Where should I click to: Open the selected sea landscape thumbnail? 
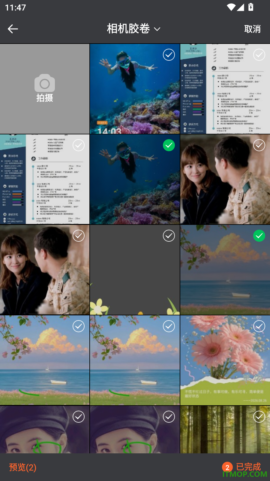click(225, 270)
